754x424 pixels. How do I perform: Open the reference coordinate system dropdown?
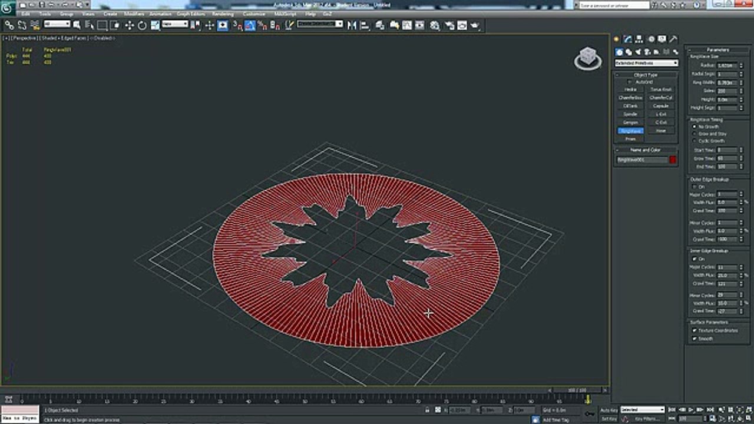coord(175,24)
